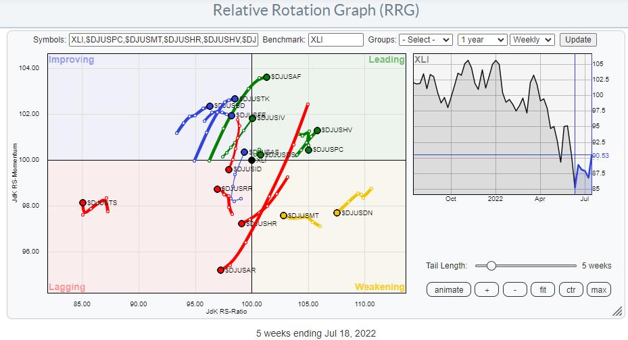Screen dimensions: 628x340
Task: Click the Benchmark XLI input field
Action: pos(335,40)
